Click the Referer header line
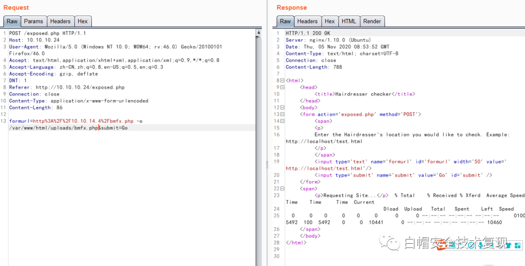The width and height of the screenshot is (525, 266). 67,87
